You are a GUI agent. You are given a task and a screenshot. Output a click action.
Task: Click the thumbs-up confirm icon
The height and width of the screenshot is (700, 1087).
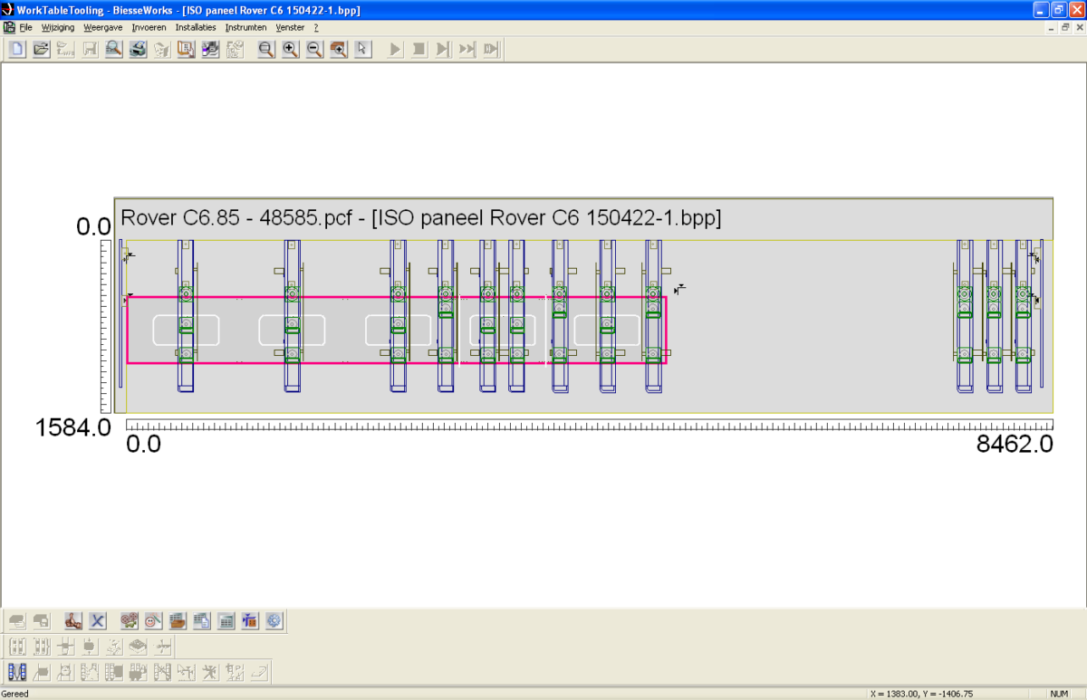point(73,621)
